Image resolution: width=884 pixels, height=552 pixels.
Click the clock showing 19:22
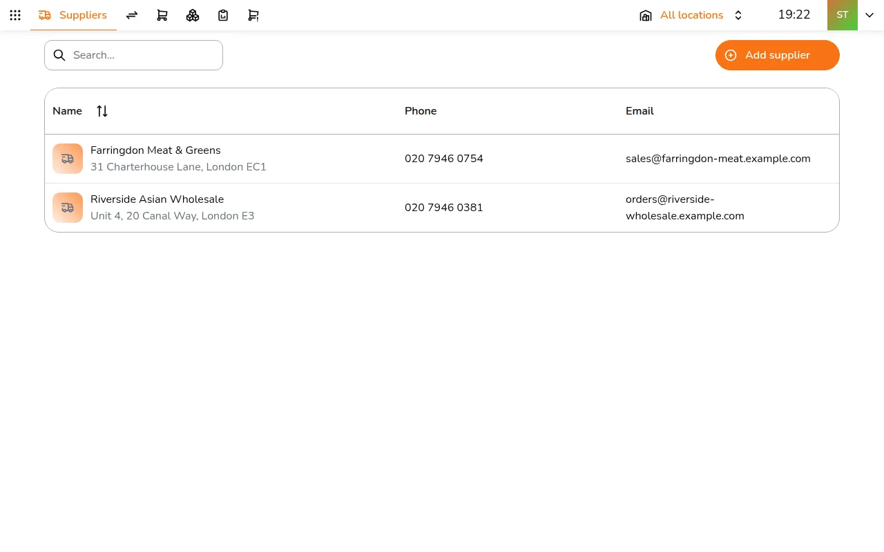click(x=794, y=15)
